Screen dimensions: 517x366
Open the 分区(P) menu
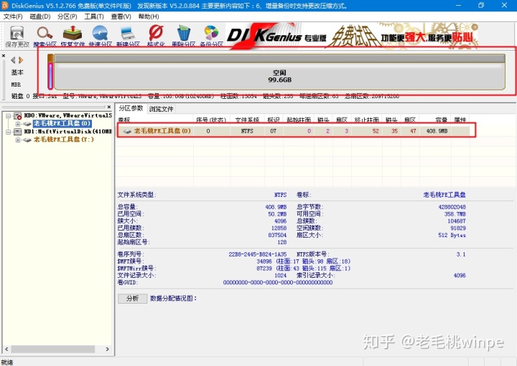[x=67, y=16]
